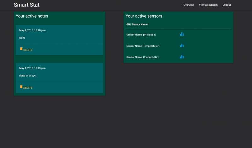This screenshot has height=148, width=252.
Task: Click the trash icon on the 10:43 p.m. note
Action: pyautogui.click(x=21, y=87)
